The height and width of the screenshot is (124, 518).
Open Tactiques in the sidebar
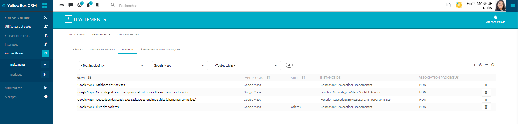[x=16, y=75]
